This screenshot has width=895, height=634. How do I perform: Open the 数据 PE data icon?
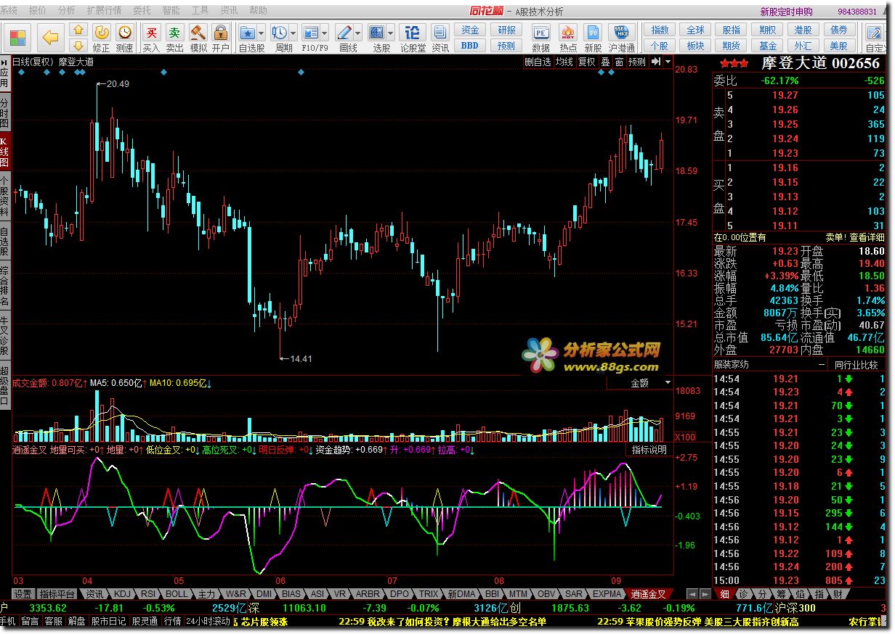pyautogui.click(x=541, y=33)
